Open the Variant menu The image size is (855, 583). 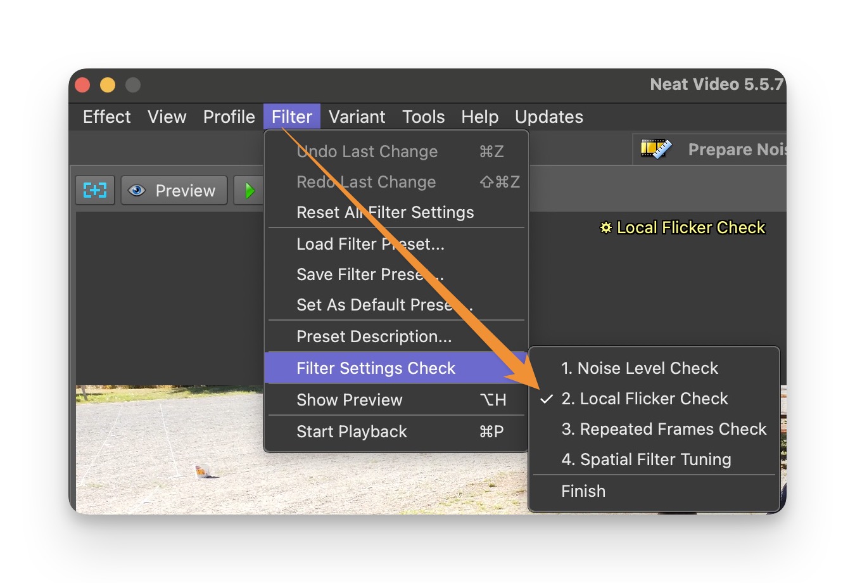pos(357,117)
